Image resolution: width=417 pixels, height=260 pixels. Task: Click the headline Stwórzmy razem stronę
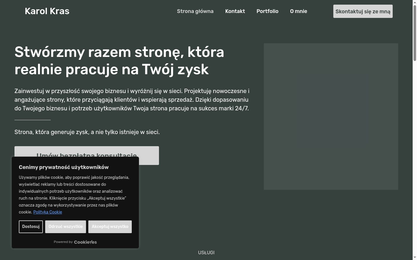click(119, 61)
